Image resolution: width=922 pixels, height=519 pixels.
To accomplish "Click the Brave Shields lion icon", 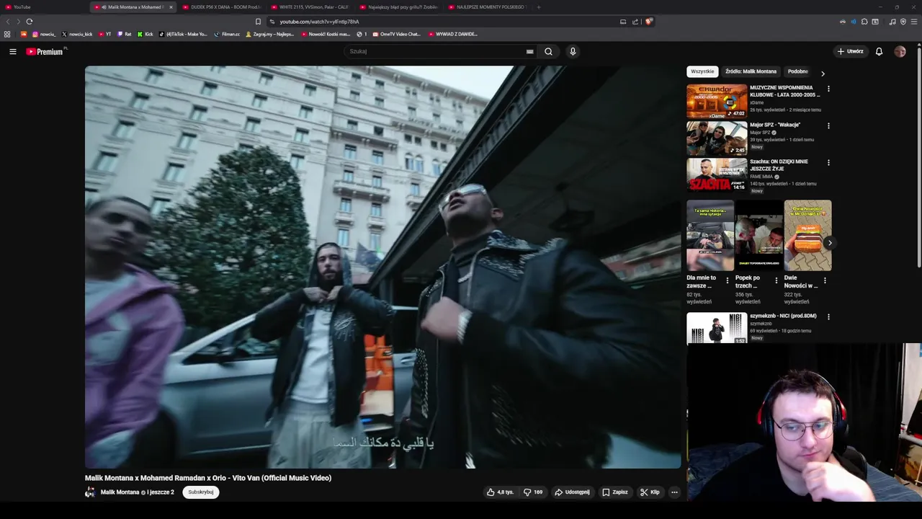I will coord(648,22).
